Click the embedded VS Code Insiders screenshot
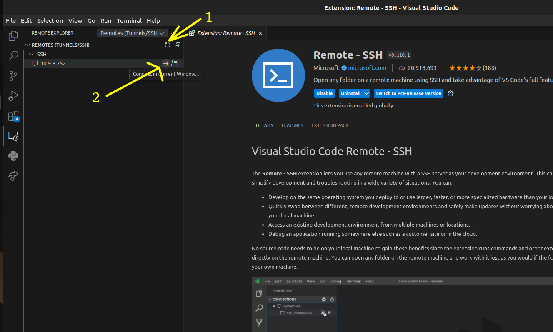The width and height of the screenshot is (553, 332). click(x=402, y=304)
